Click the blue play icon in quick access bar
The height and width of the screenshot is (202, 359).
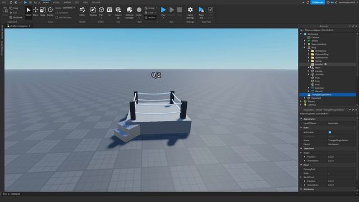25,2
